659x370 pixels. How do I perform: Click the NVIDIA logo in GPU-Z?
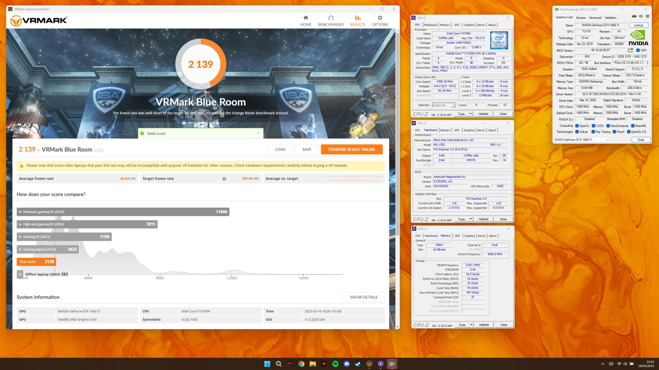tap(638, 38)
